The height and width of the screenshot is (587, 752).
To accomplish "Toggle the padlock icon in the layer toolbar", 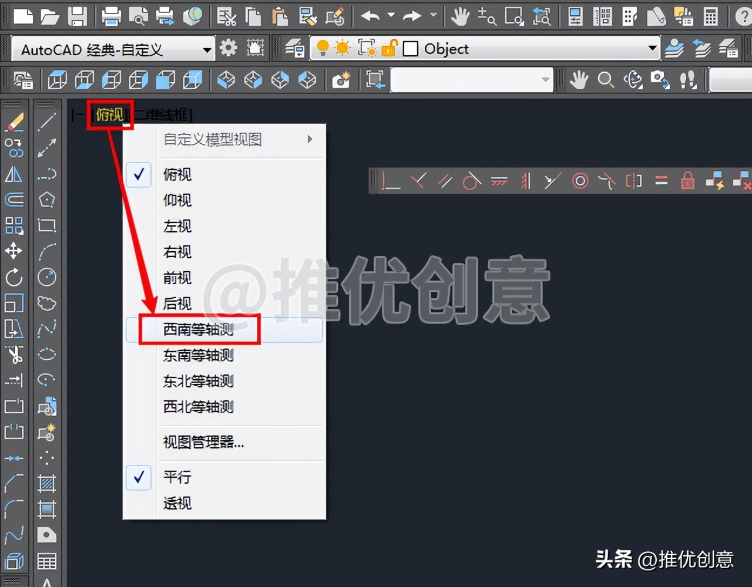I will click(390, 48).
